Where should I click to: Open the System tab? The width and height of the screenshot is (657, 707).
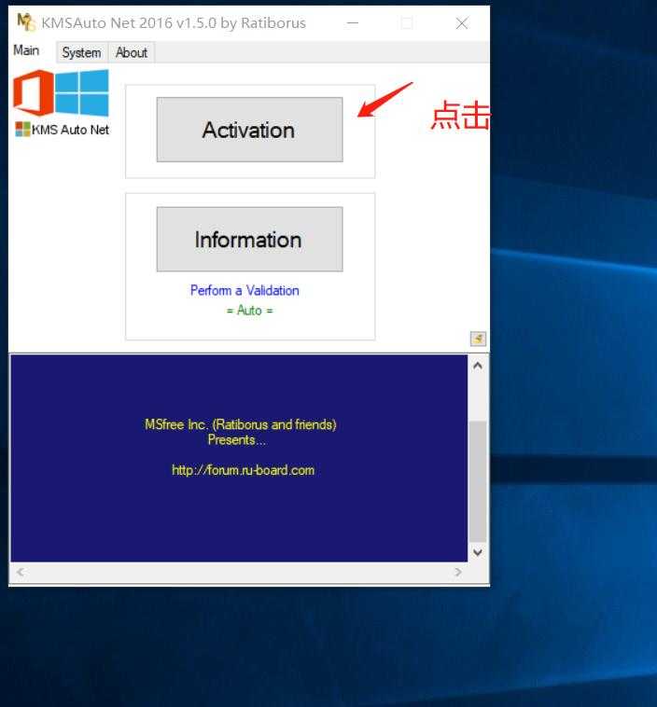[82, 53]
